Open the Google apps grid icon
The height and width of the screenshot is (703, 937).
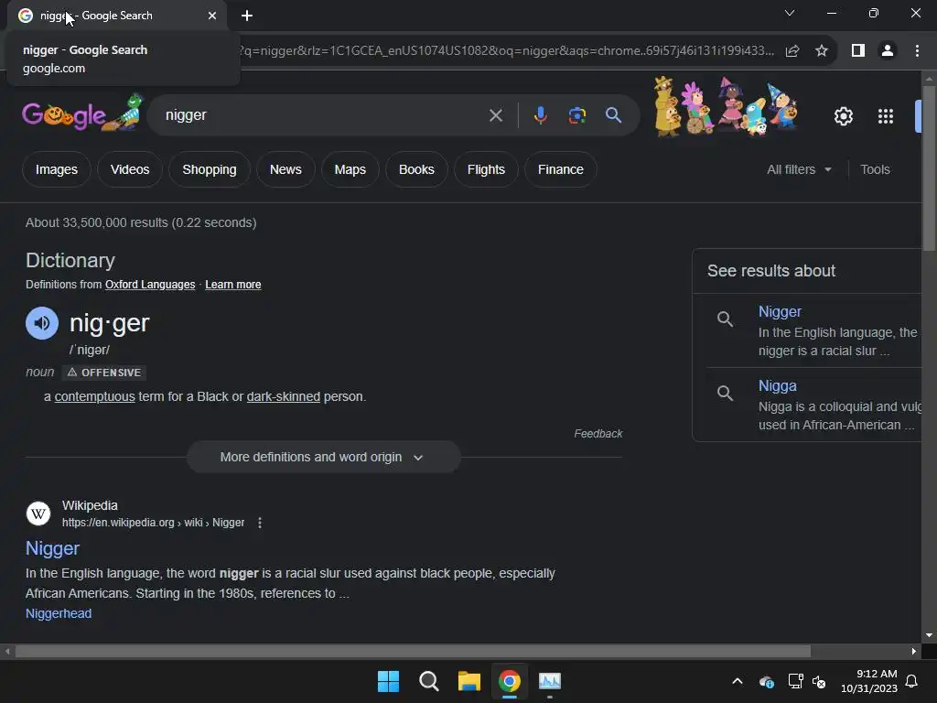click(x=886, y=116)
